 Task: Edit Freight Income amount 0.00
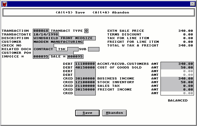coord(177,90)
